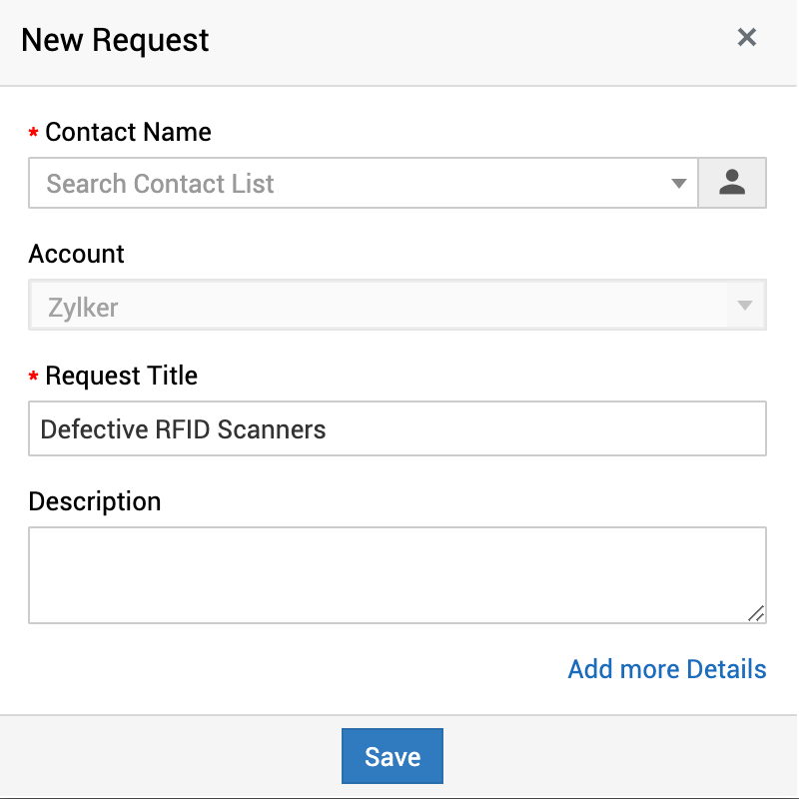Click the Zylker text in Account
This screenshot has width=799, height=799.
(x=83, y=308)
